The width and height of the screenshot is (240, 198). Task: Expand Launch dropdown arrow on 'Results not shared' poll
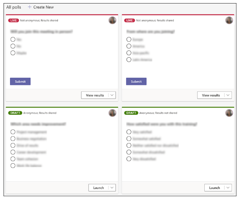click(228, 187)
